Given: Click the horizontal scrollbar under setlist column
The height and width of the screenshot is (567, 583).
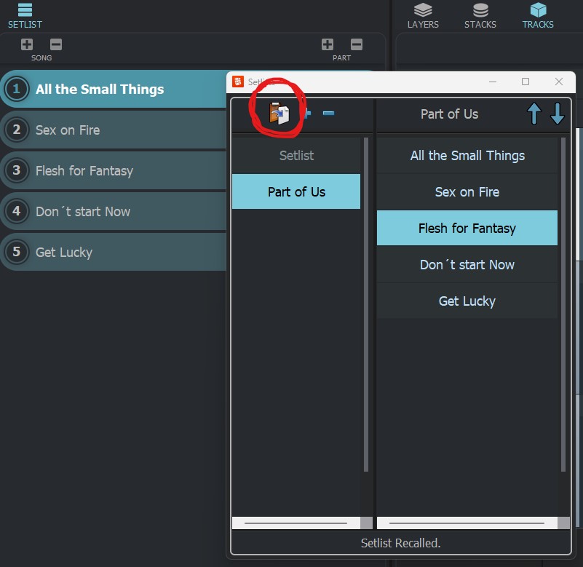Looking at the screenshot, I should click(x=296, y=523).
